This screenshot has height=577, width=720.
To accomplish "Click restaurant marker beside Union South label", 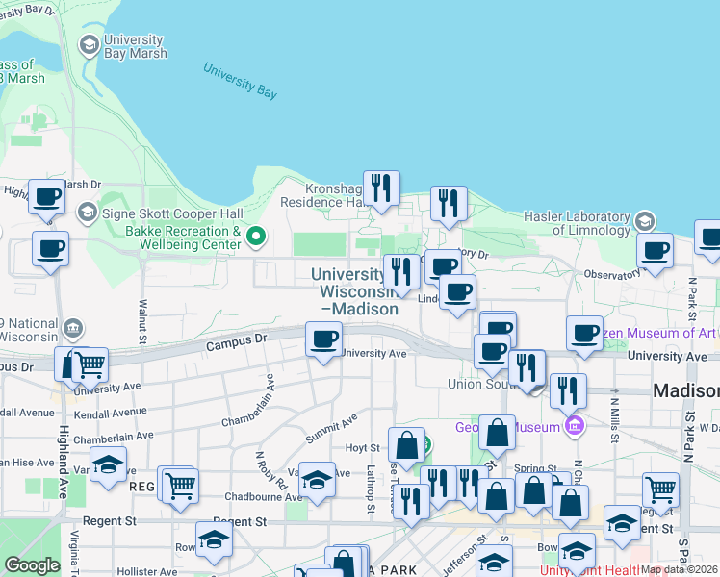I will (527, 368).
